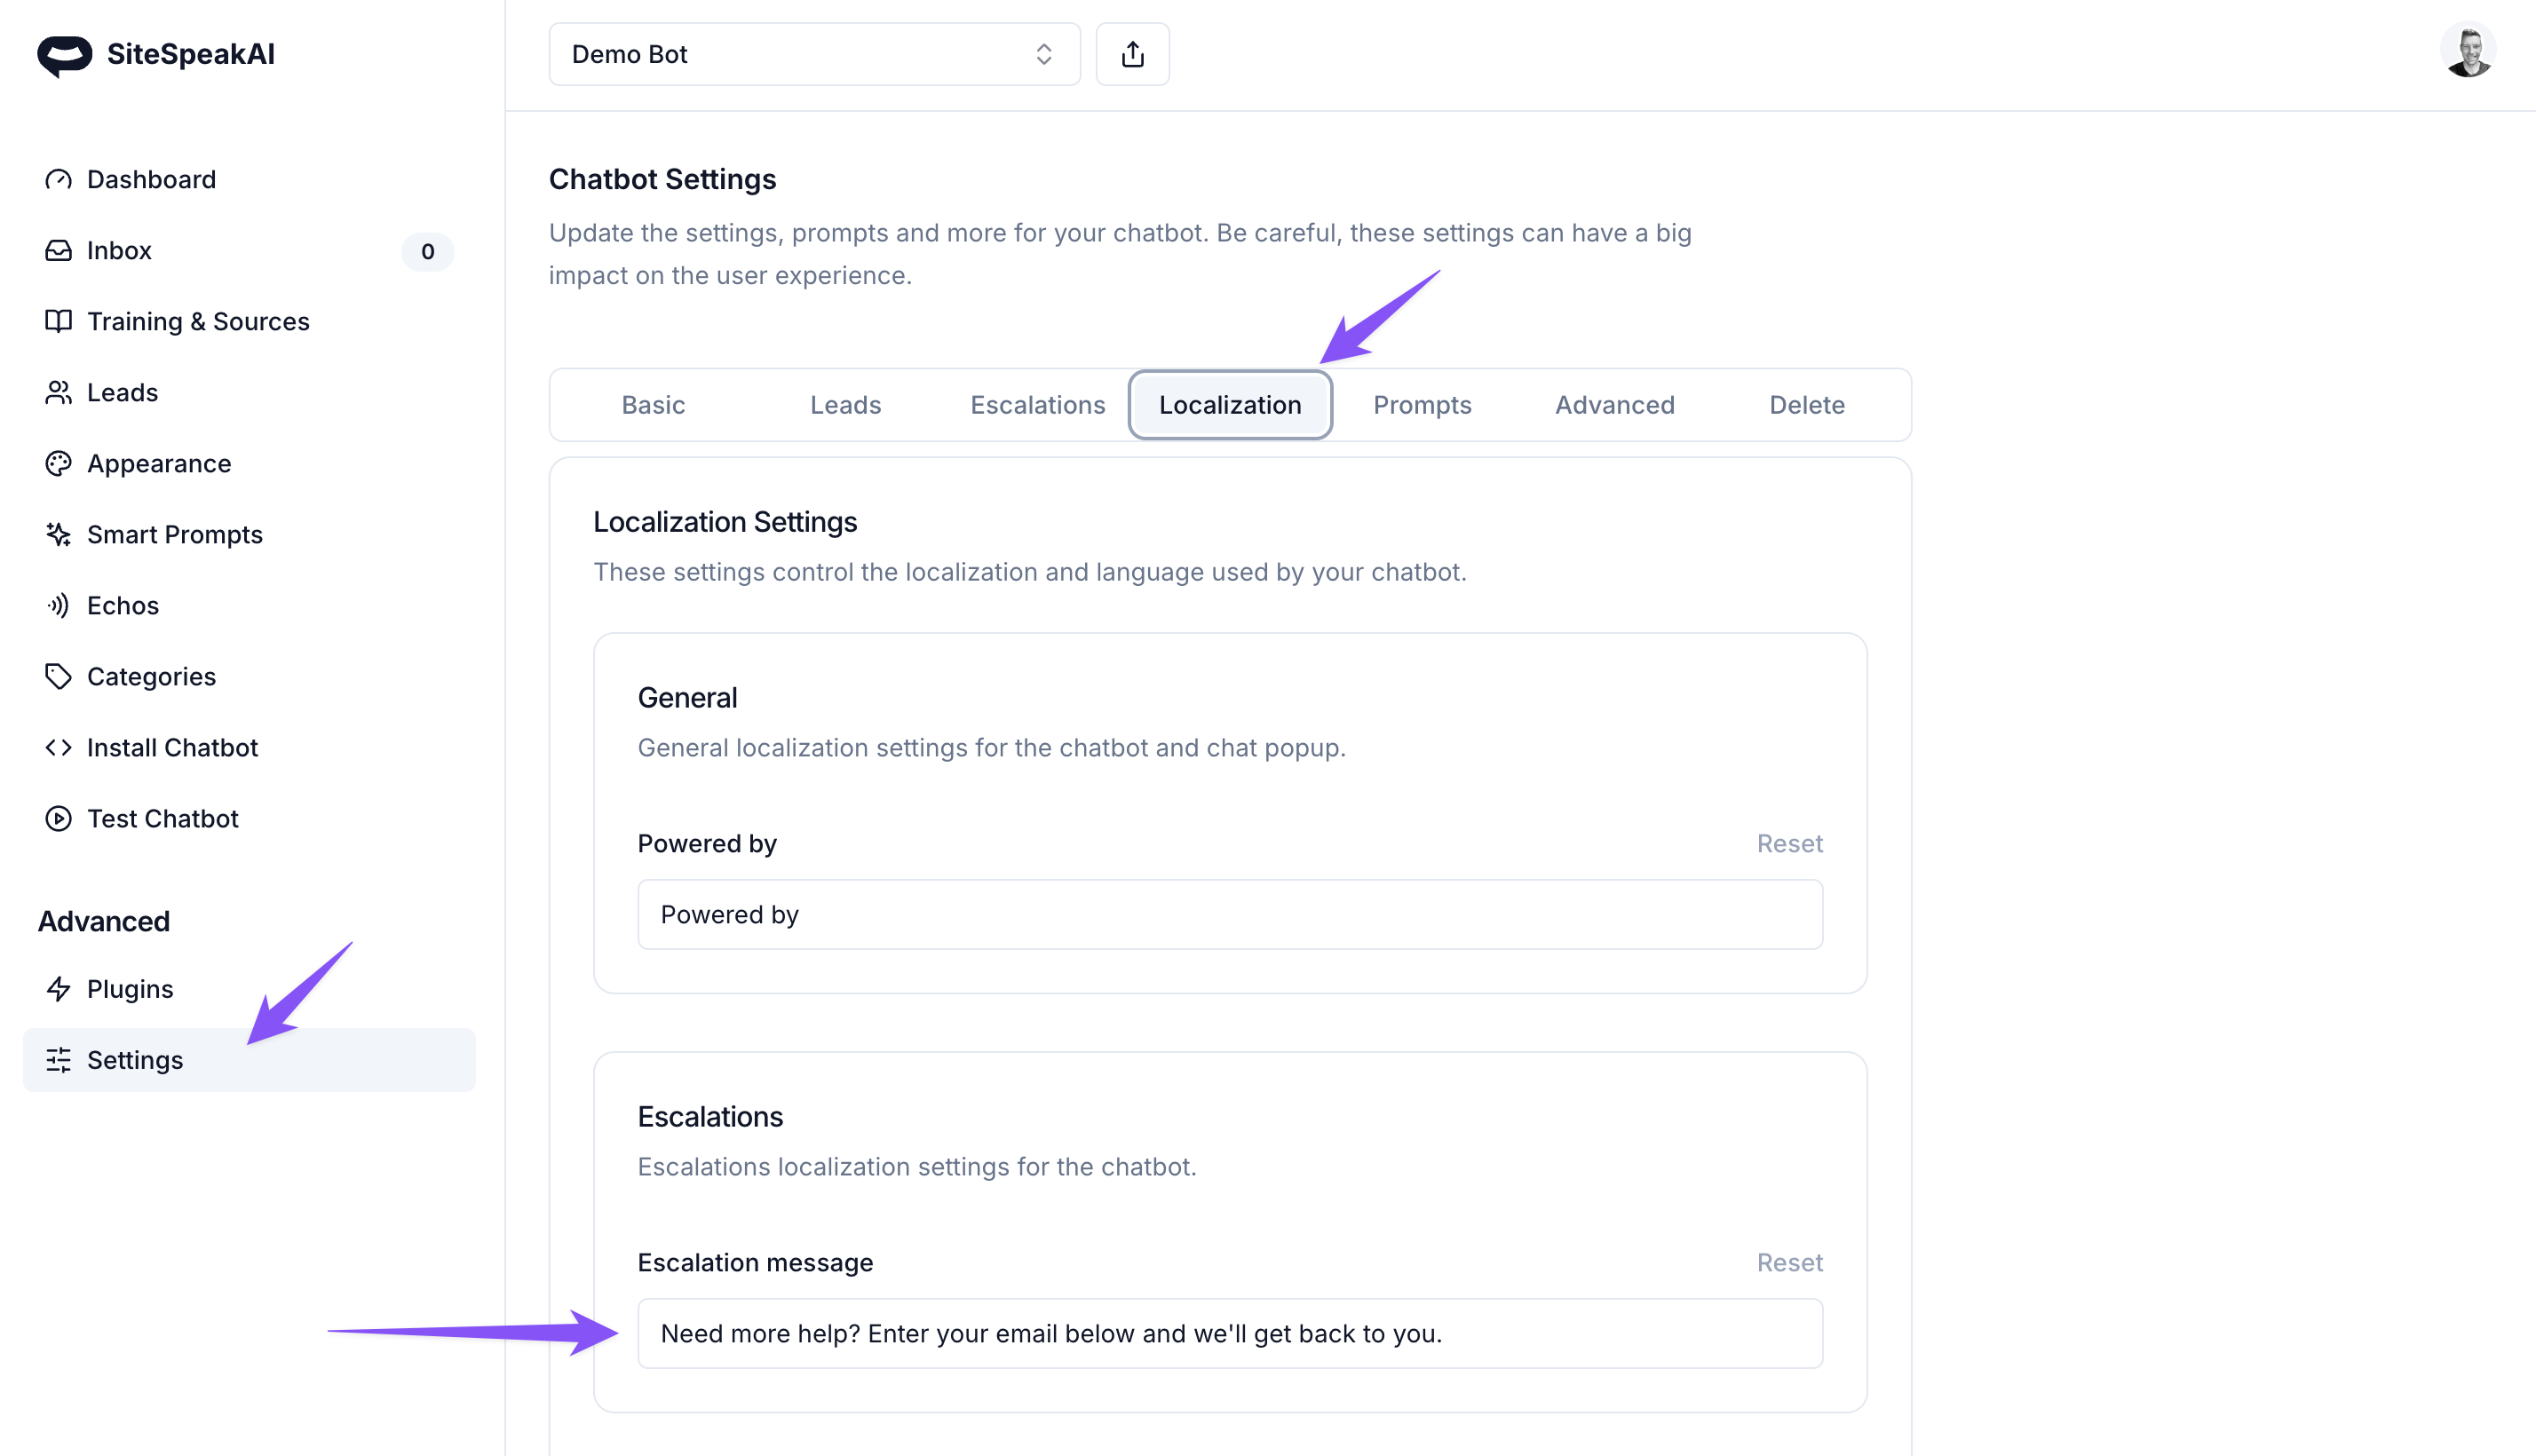This screenshot has height=1456, width=2536.
Task: Reset the Escalation message field
Action: (x=1790, y=1261)
